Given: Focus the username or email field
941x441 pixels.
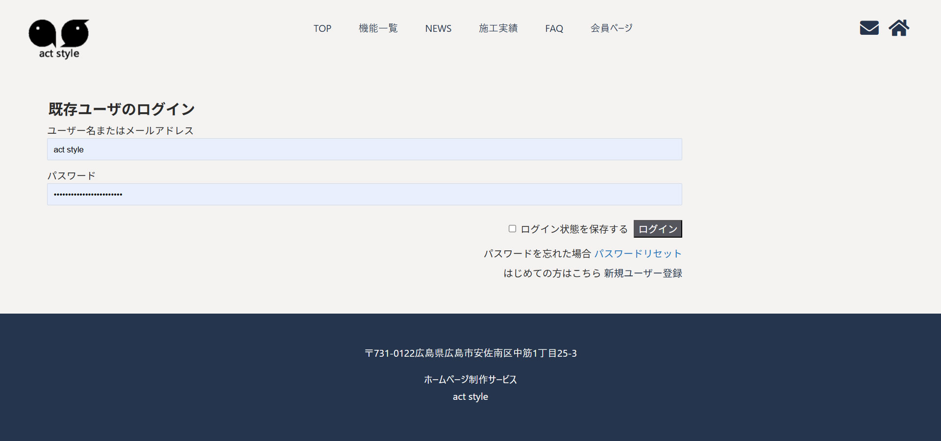Looking at the screenshot, I should point(365,149).
